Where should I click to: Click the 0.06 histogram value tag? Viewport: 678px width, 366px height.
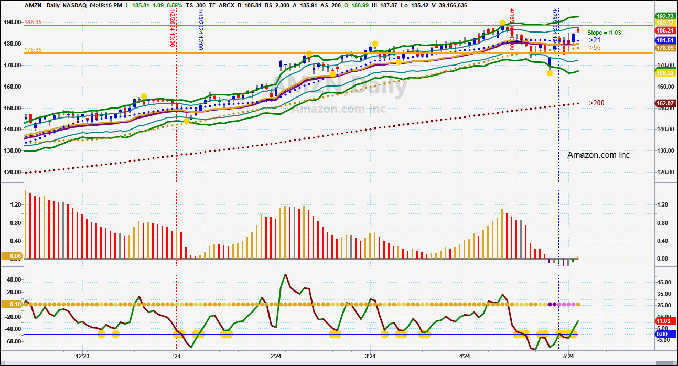pyautogui.click(x=12, y=256)
